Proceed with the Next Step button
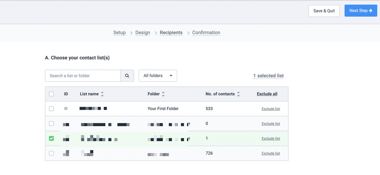Image resolution: width=380 pixels, height=175 pixels. (x=360, y=11)
